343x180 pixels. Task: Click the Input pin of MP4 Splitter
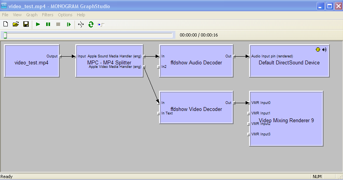tap(74, 56)
